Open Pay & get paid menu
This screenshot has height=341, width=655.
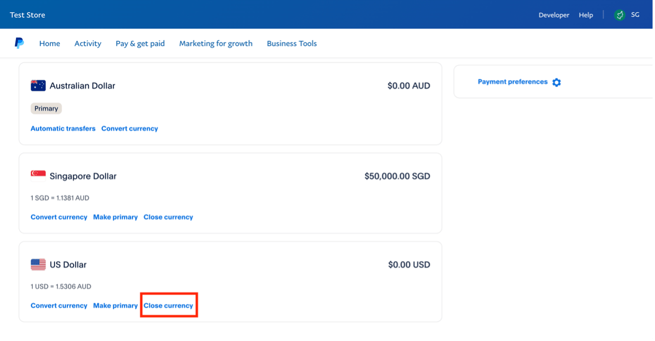140,43
